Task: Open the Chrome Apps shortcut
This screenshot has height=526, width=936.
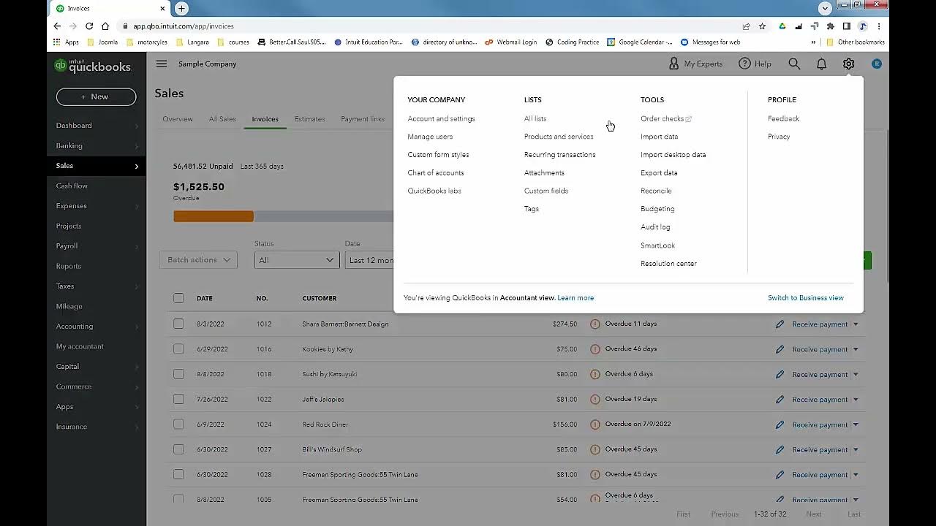Action: [66, 42]
